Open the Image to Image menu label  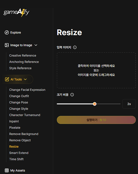[x=21, y=45]
